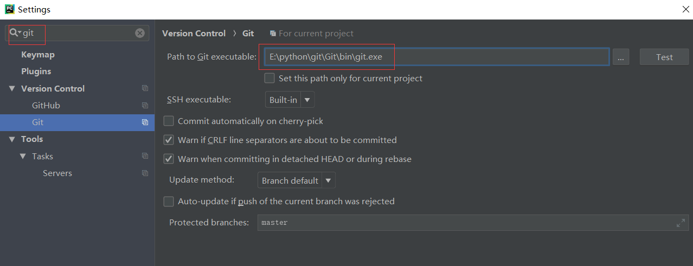The height and width of the screenshot is (266, 693).
Task: Enable Commit automatically on cherry-pick
Action: pyautogui.click(x=169, y=121)
